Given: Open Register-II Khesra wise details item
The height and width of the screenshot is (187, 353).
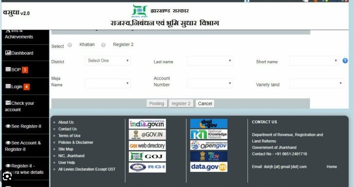Looking at the screenshot, I should tap(25, 169).
